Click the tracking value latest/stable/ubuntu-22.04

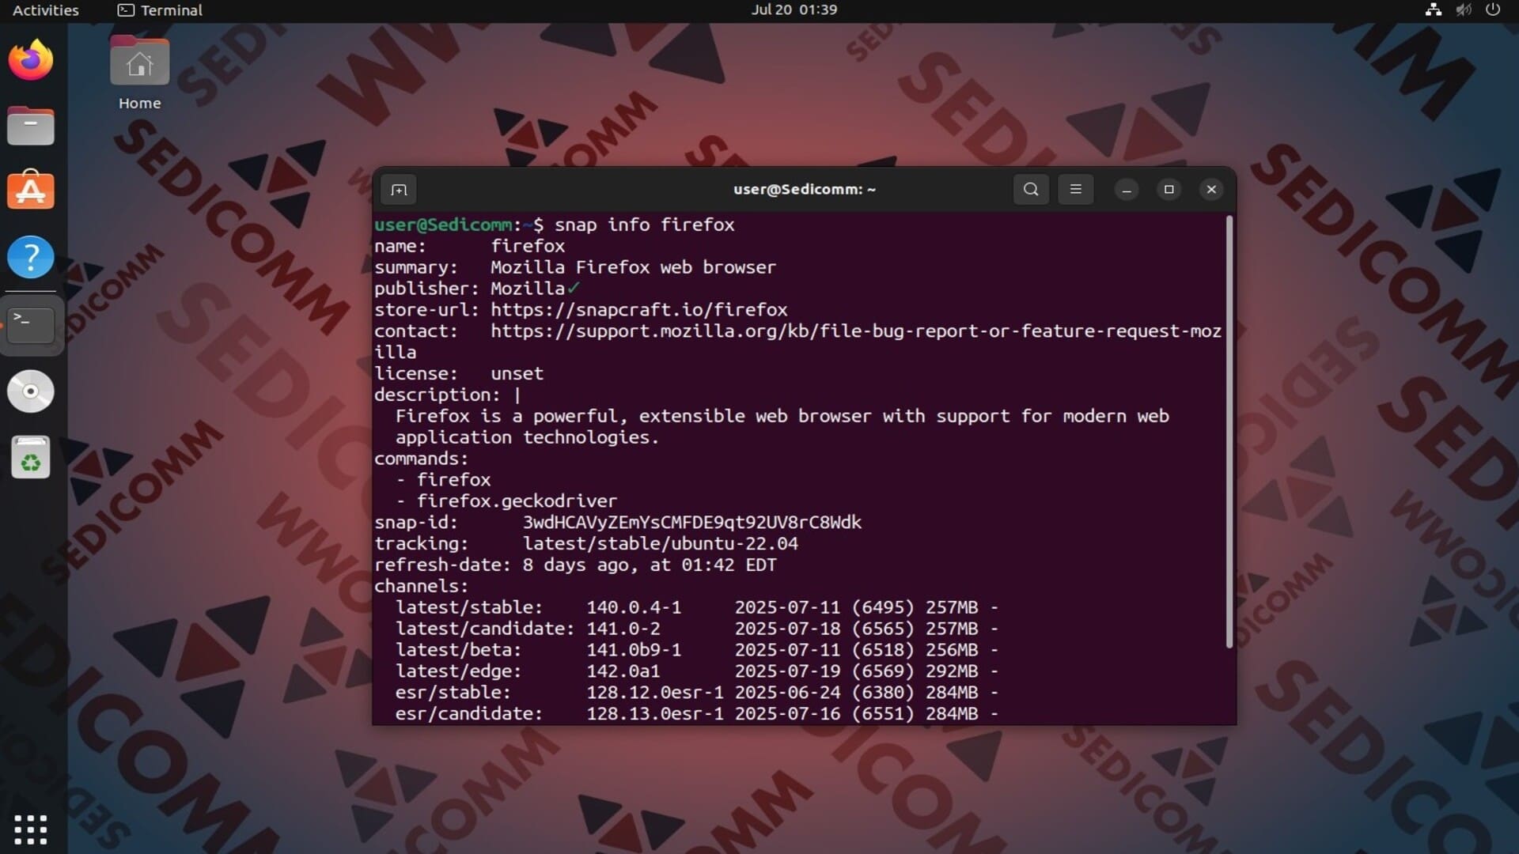[660, 544]
